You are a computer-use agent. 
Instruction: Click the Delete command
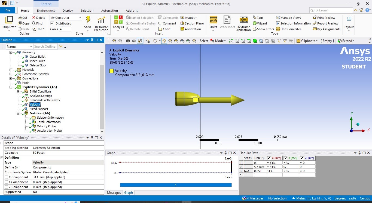click(x=38, y=18)
